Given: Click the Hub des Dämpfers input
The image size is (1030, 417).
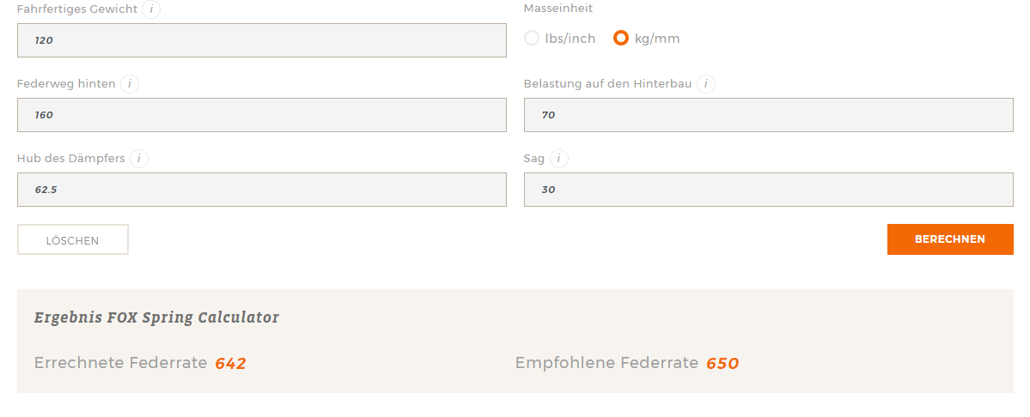Looking at the screenshot, I should point(262,190).
